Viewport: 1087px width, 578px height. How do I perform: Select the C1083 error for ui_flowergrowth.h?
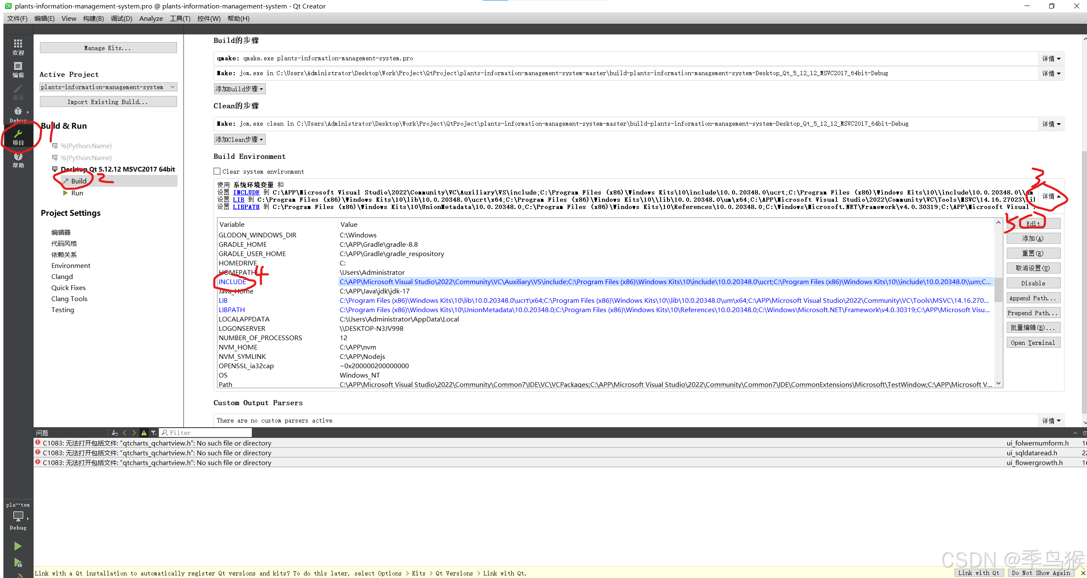click(x=560, y=462)
